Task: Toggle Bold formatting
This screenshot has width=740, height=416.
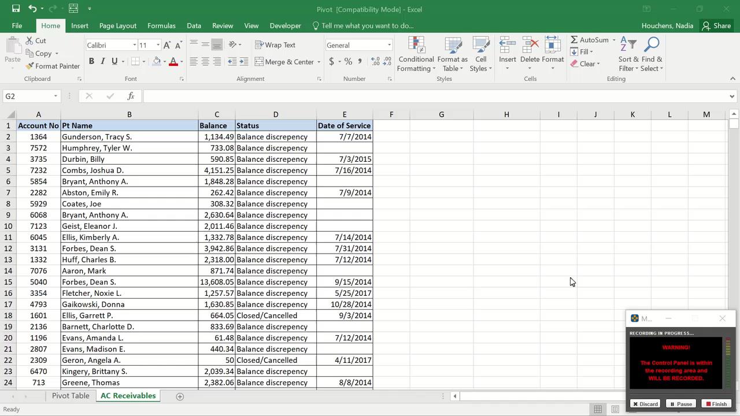Action: click(91, 61)
